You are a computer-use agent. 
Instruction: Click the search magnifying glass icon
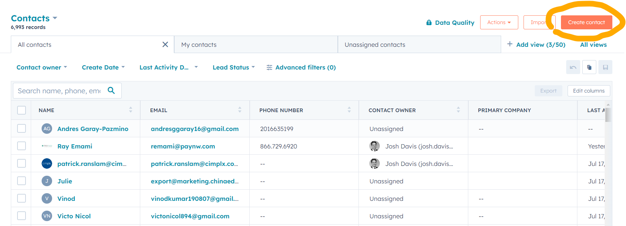[111, 90]
